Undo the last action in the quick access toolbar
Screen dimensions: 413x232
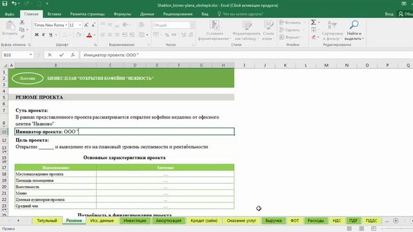(x=14, y=3)
